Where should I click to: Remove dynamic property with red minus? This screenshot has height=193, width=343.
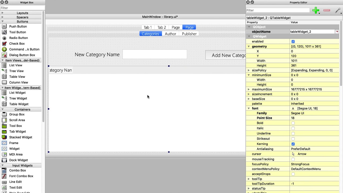(327, 10)
